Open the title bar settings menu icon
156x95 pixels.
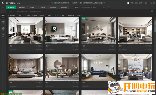tap(146, 3)
